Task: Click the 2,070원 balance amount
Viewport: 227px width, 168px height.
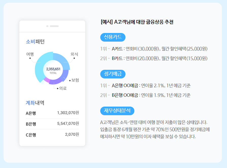Action: click(72, 134)
